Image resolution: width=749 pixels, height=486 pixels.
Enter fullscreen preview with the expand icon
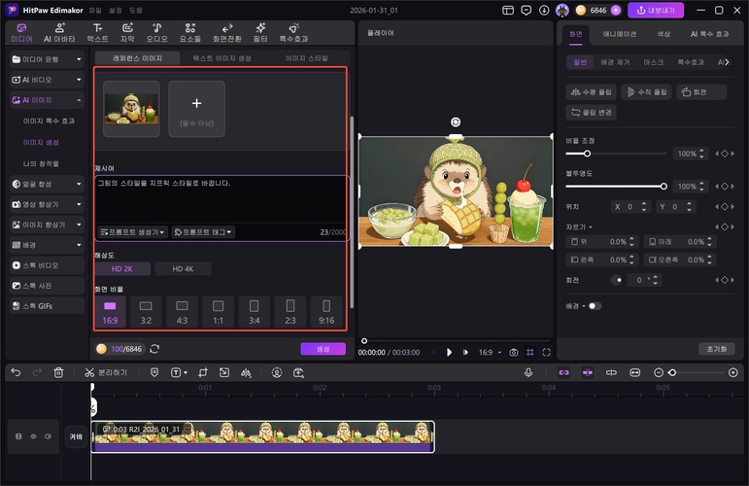click(547, 352)
